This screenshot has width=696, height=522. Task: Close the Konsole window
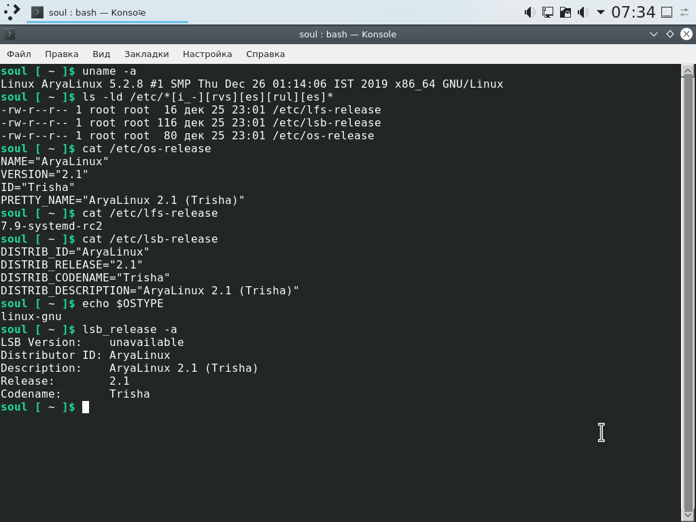(686, 34)
